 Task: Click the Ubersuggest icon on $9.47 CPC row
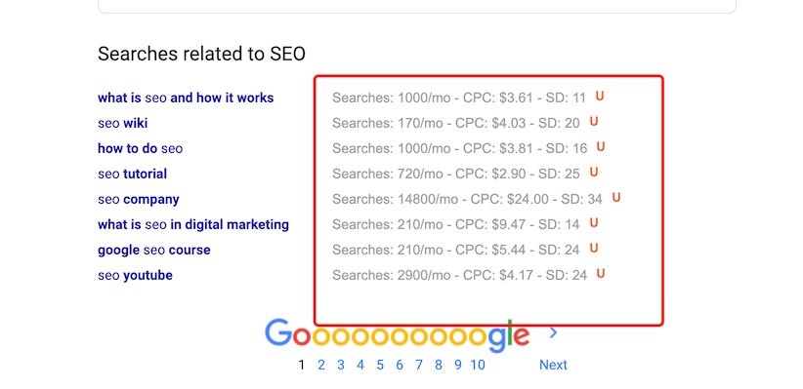pos(594,223)
